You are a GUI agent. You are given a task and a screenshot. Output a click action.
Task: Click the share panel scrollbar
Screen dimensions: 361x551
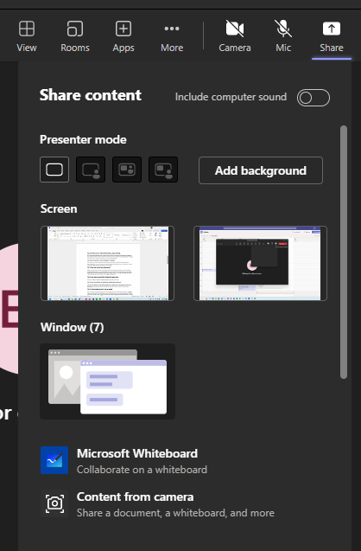[344, 252]
